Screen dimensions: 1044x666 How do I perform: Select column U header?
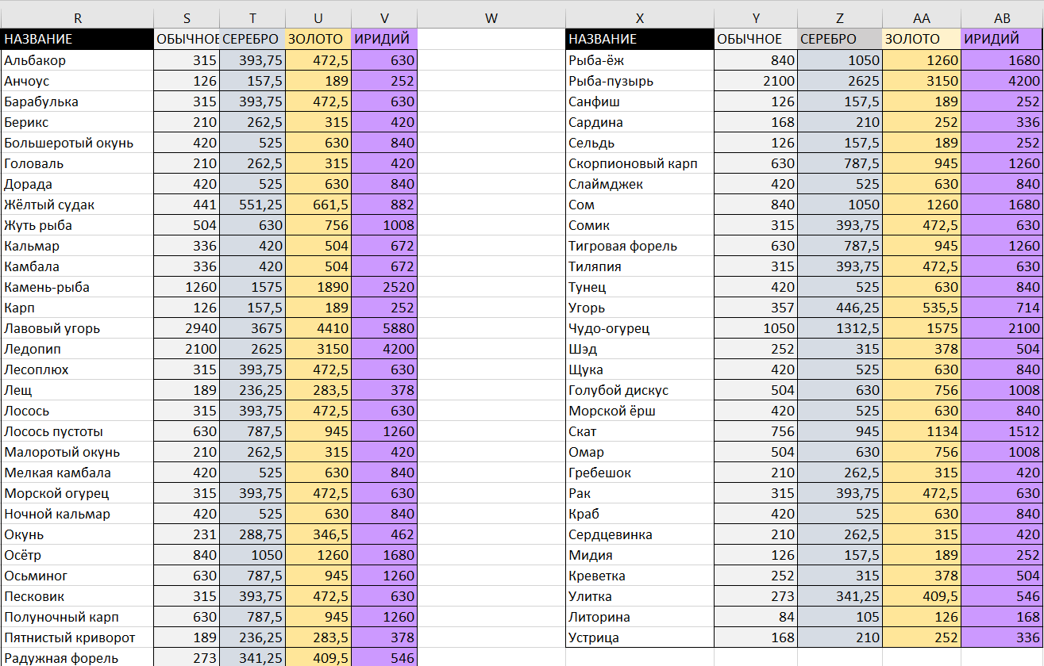318,18
